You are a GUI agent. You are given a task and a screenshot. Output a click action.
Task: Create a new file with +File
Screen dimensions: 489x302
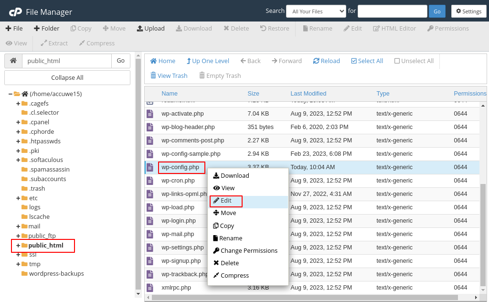pos(14,28)
